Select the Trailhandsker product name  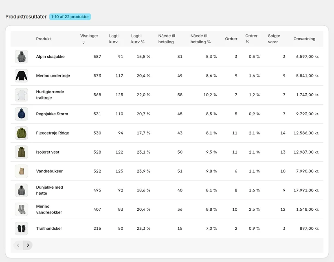click(x=49, y=229)
